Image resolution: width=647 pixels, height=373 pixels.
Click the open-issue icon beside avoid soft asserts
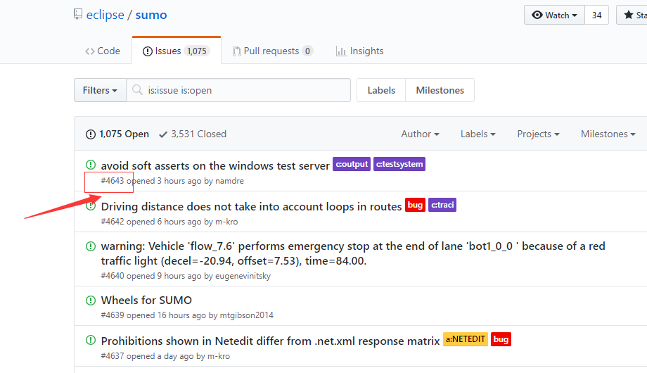click(x=90, y=165)
